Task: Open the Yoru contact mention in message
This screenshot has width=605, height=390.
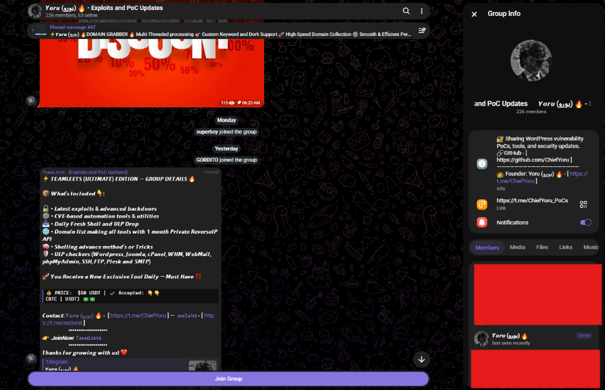Action: coord(79,315)
